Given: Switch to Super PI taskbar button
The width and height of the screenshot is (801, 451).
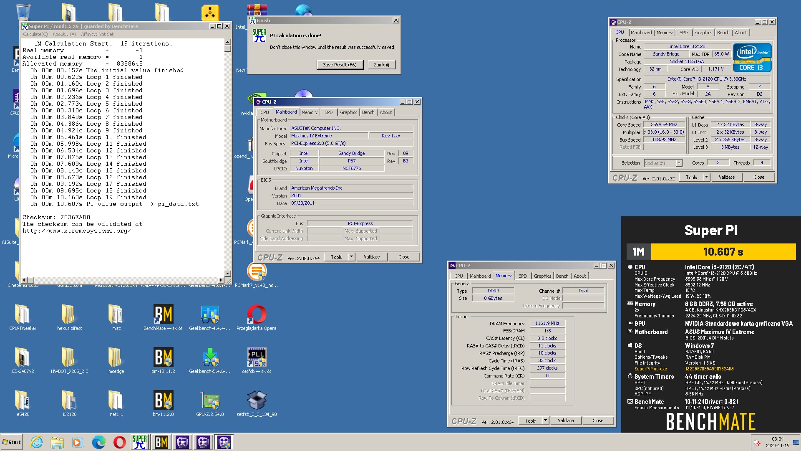Looking at the screenshot, I should click(x=140, y=442).
